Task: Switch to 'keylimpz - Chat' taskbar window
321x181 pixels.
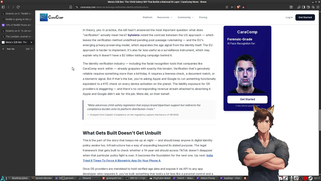Action: (231, 178)
